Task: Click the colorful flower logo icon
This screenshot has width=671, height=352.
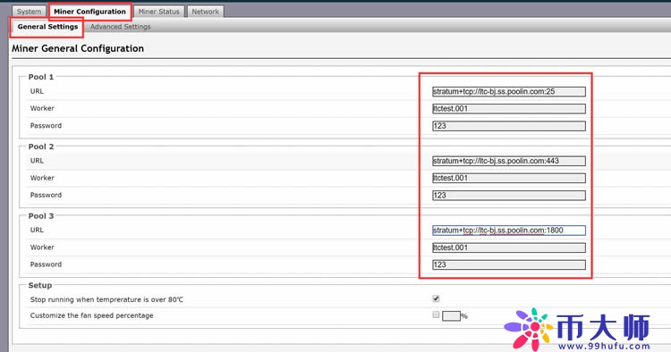Action: click(528, 330)
